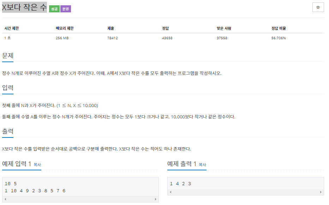Click the submission count 78412
This screenshot has width=329, height=205.
pos(113,38)
